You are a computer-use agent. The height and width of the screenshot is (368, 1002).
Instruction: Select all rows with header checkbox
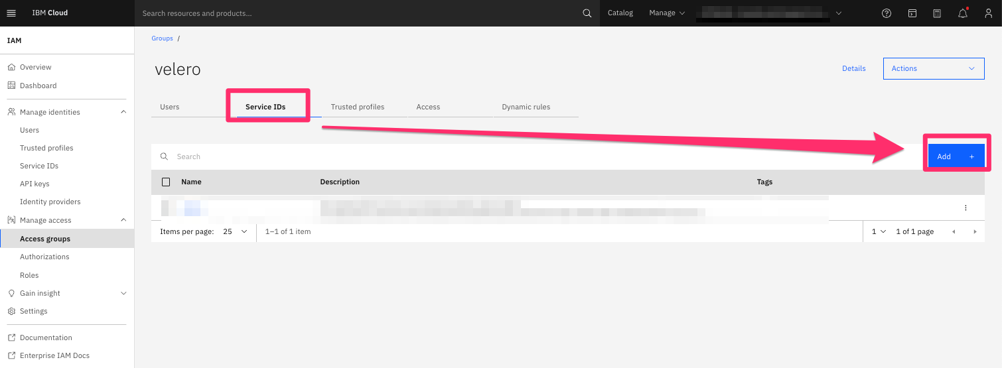point(166,182)
